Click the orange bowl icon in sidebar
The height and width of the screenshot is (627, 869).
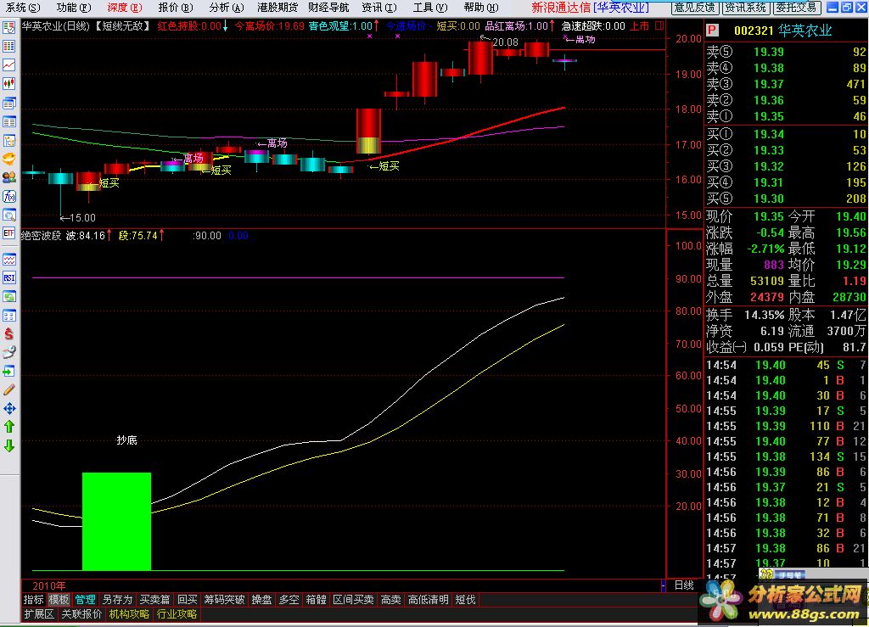point(8,159)
